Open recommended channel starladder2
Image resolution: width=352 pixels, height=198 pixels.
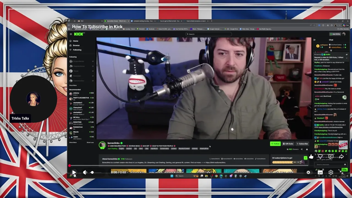pos(81,103)
